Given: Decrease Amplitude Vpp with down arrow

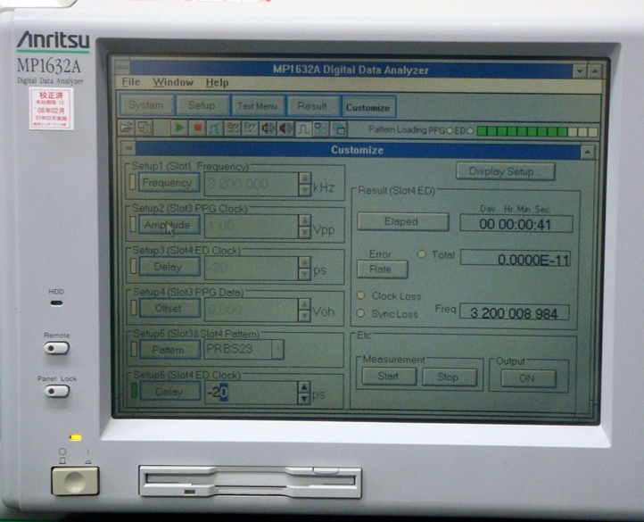Looking at the screenshot, I should (305, 233).
